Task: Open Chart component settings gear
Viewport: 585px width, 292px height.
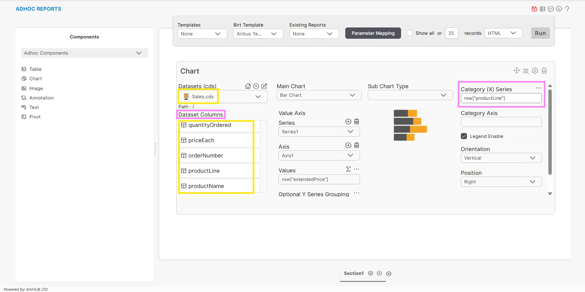Action: 535,71
